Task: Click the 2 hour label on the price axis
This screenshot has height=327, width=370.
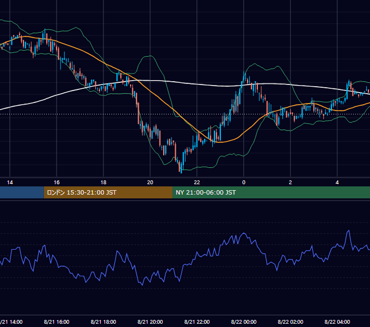Action: coord(290,183)
